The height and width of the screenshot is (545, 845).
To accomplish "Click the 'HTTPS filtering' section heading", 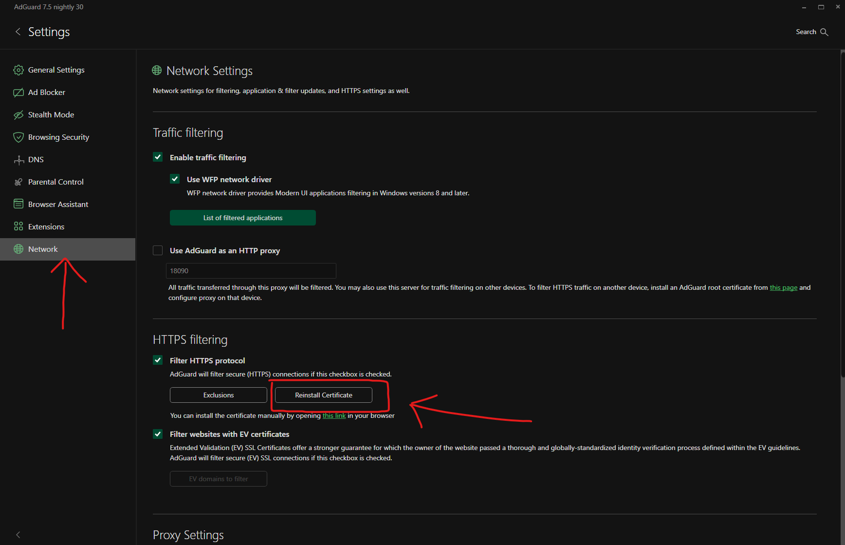I will (190, 339).
